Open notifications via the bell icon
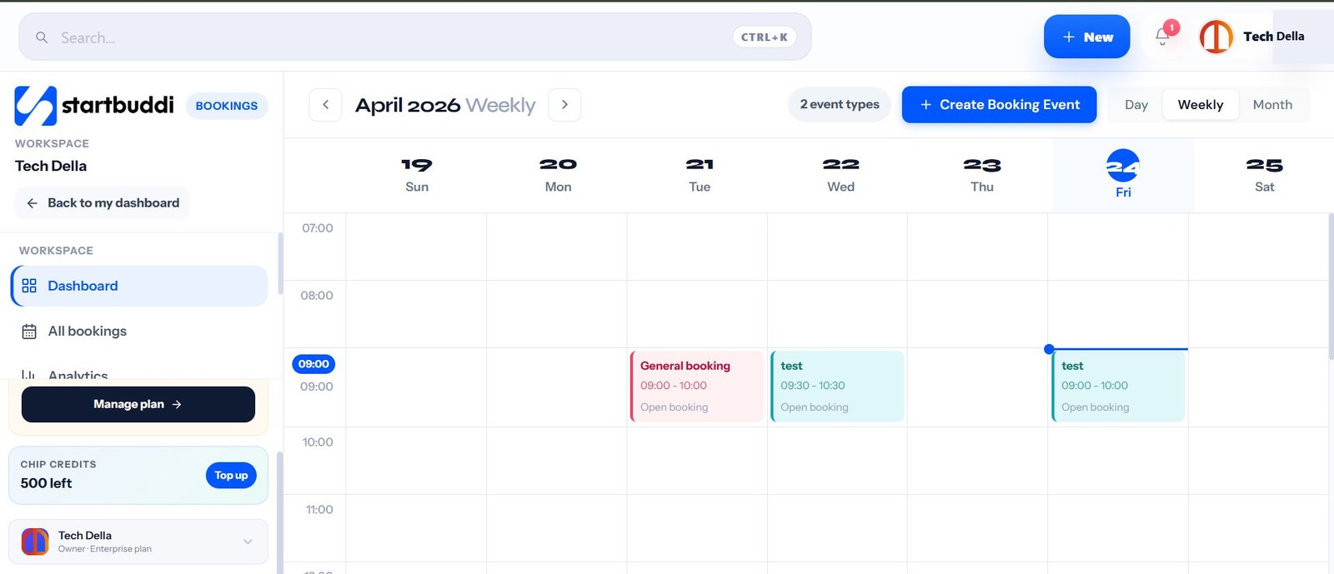The width and height of the screenshot is (1334, 574). pyautogui.click(x=1162, y=37)
